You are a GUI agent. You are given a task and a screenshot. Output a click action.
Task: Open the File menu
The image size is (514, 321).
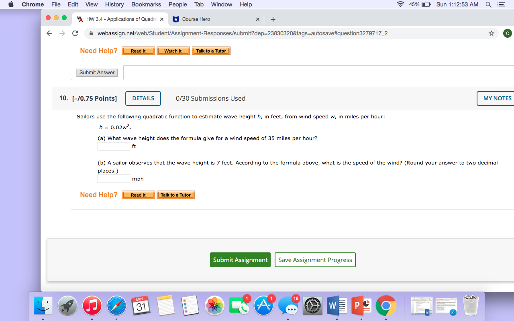coord(56,4)
